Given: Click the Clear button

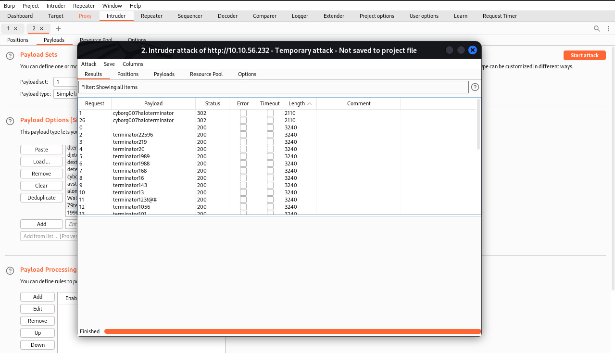Looking at the screenshot, I should point(41,186).
